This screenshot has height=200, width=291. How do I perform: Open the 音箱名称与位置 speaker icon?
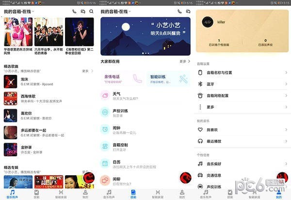coord(200,72)
